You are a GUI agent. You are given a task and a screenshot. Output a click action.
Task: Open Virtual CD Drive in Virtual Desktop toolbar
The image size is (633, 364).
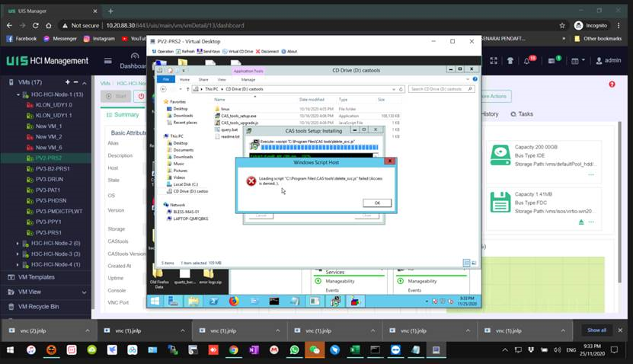pos(238,52)
